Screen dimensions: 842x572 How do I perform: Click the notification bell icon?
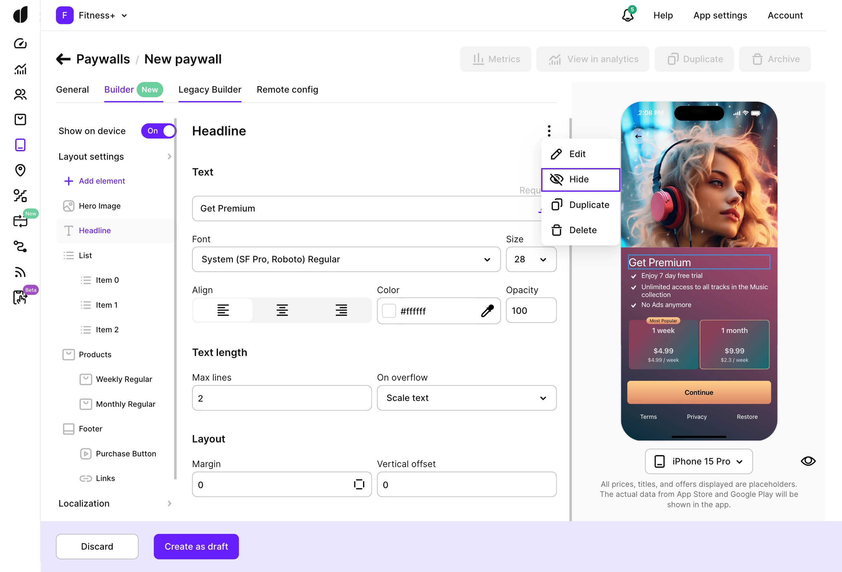pyautogui.click(x=628, y=15)
